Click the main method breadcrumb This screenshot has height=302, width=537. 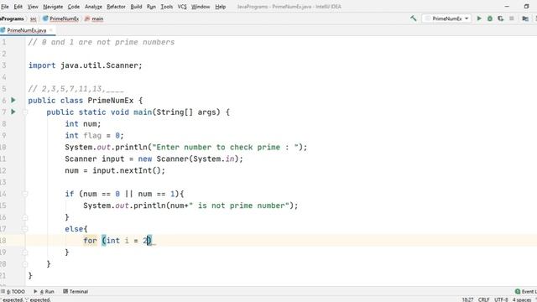pos(94,18)
